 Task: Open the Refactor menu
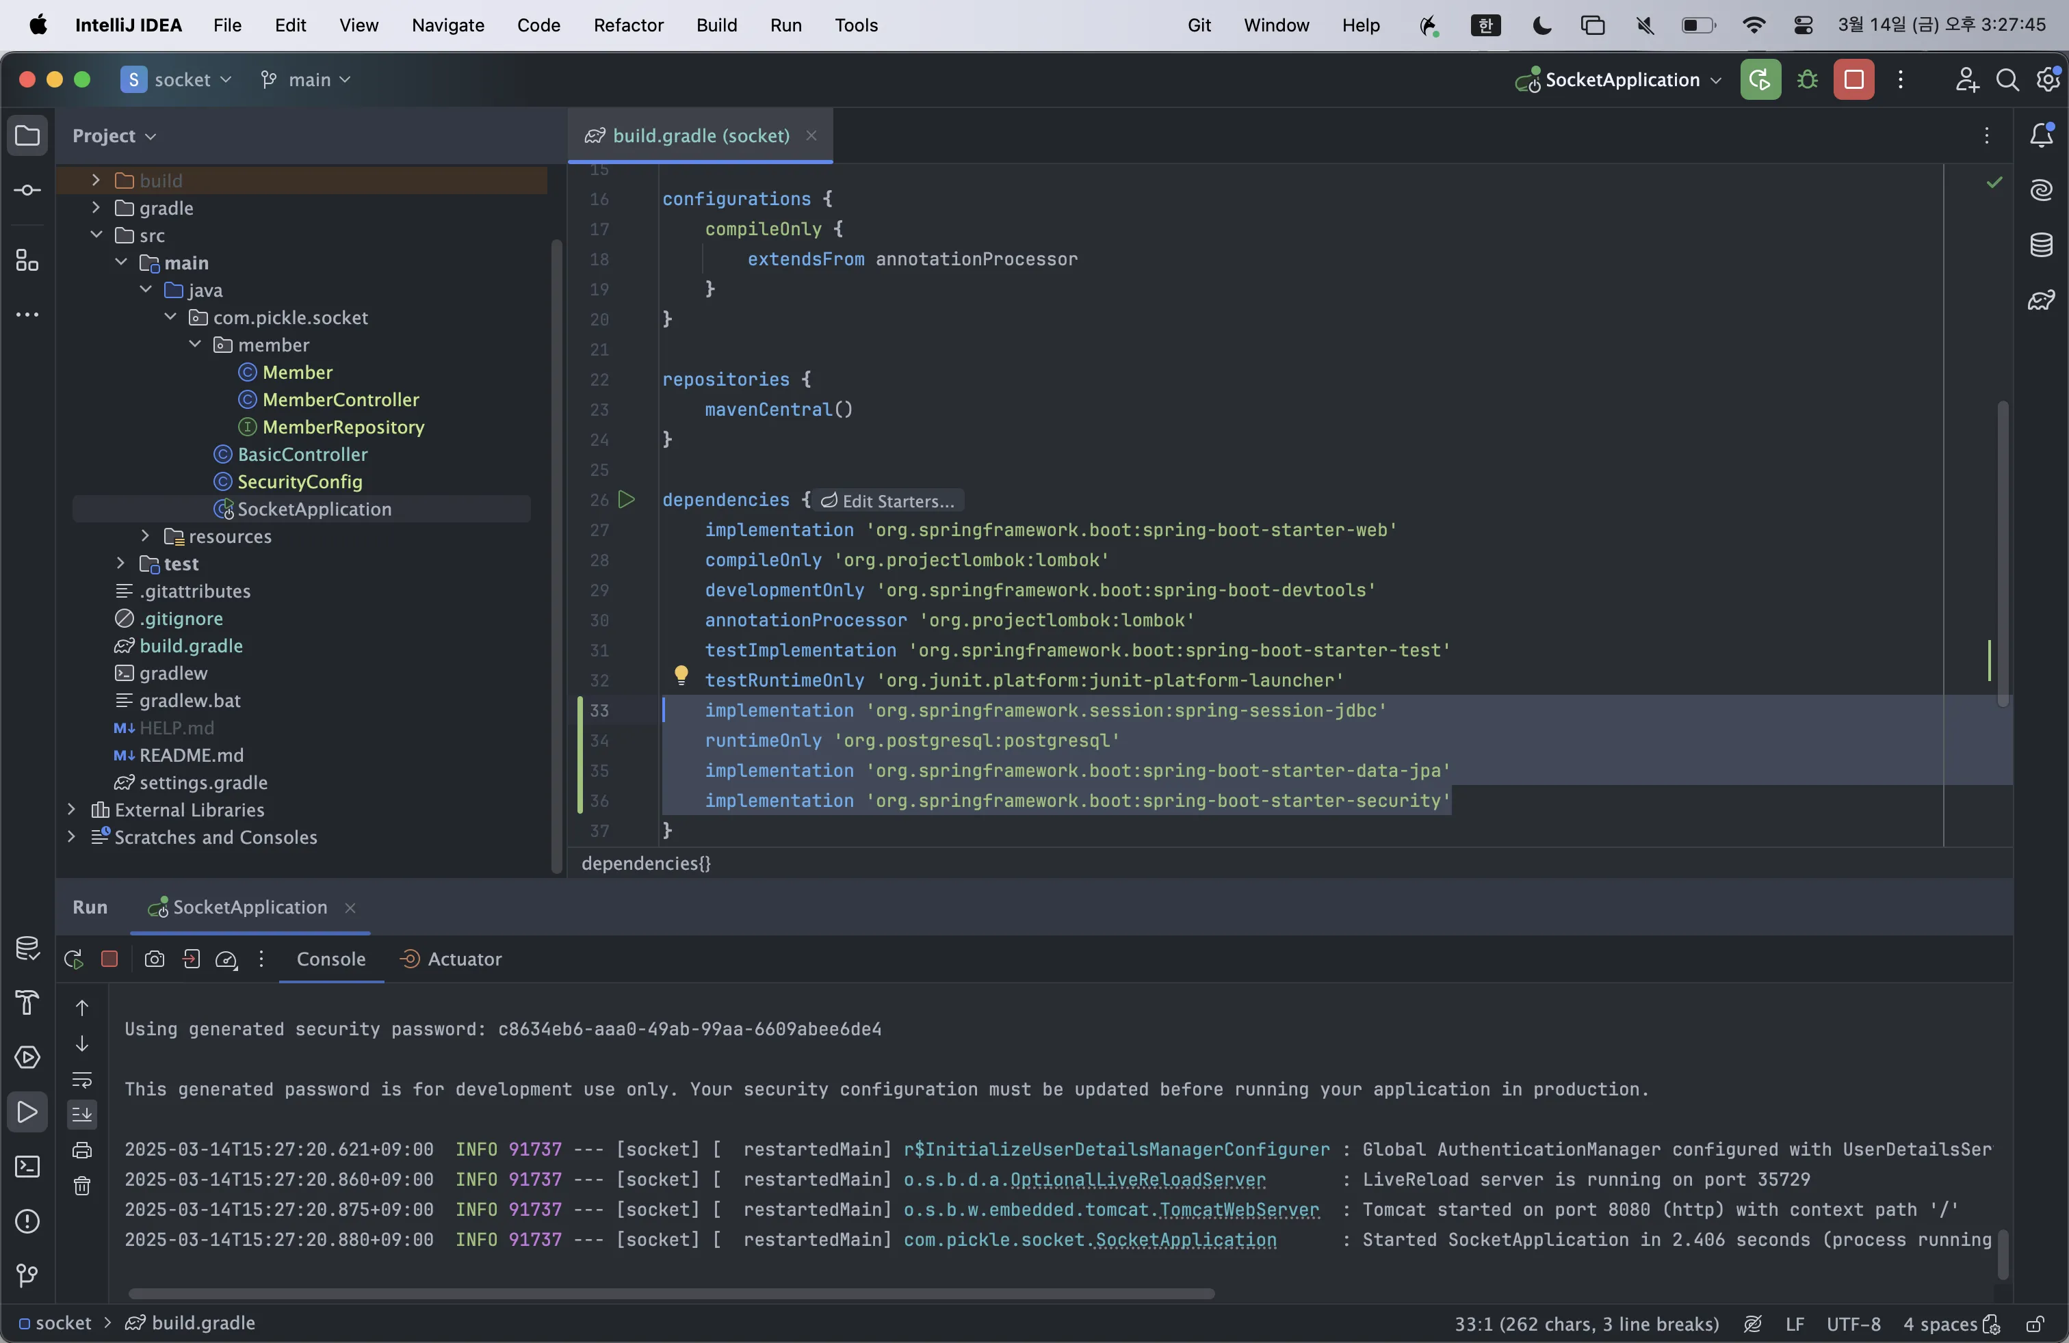[627, 25]
